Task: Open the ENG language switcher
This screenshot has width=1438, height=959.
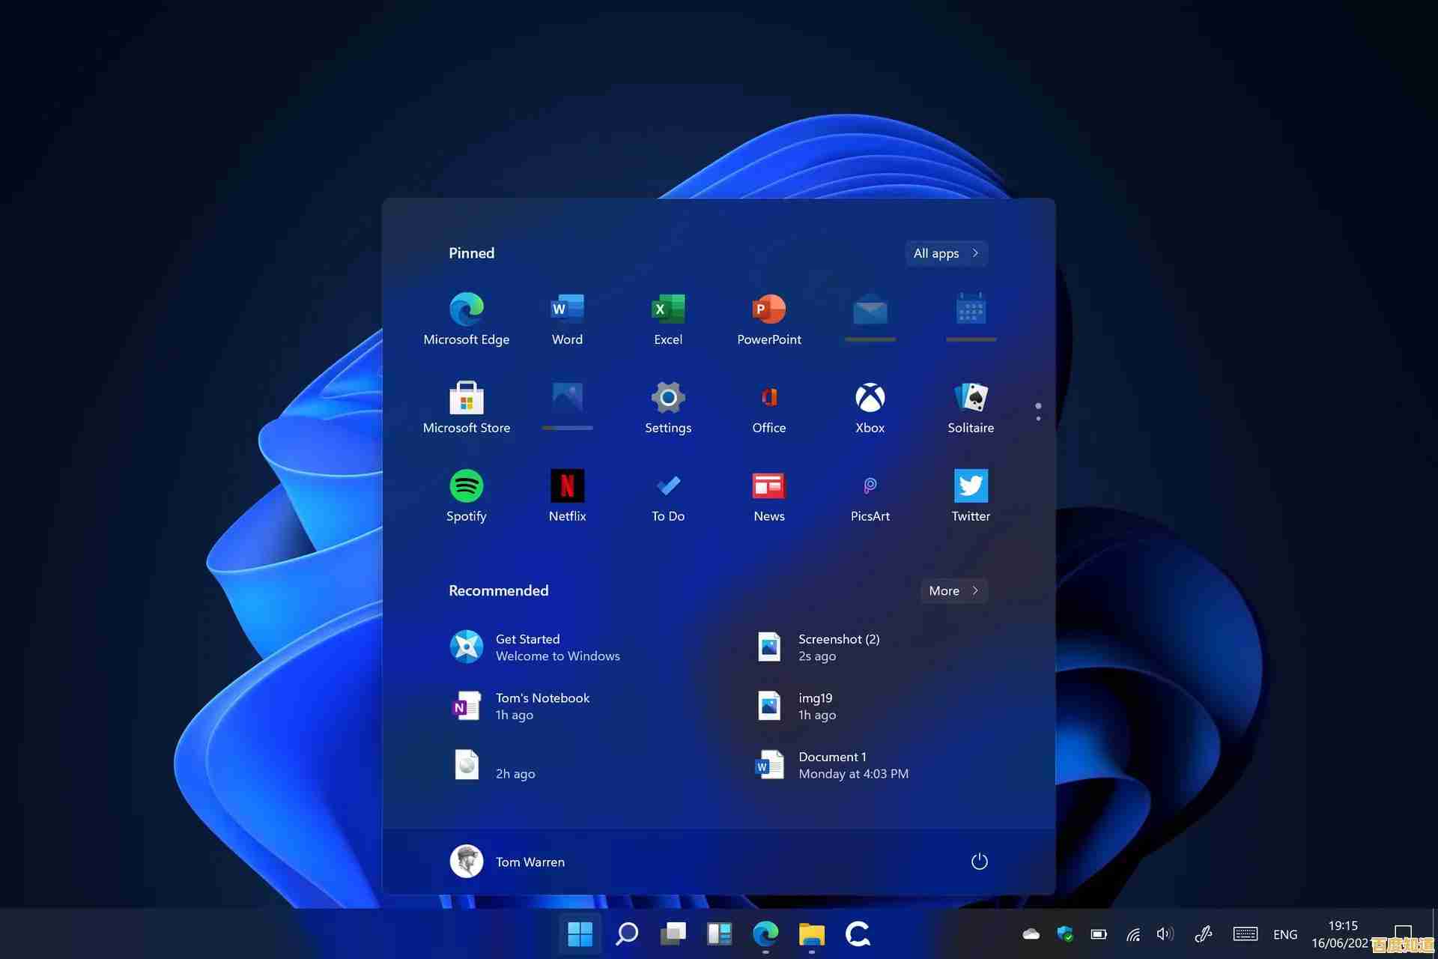Action: click(x=1285, y=934)
